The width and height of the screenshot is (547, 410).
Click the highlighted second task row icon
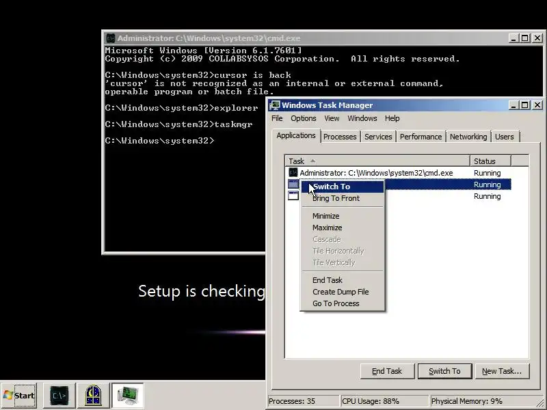click(x=293, y=184)
